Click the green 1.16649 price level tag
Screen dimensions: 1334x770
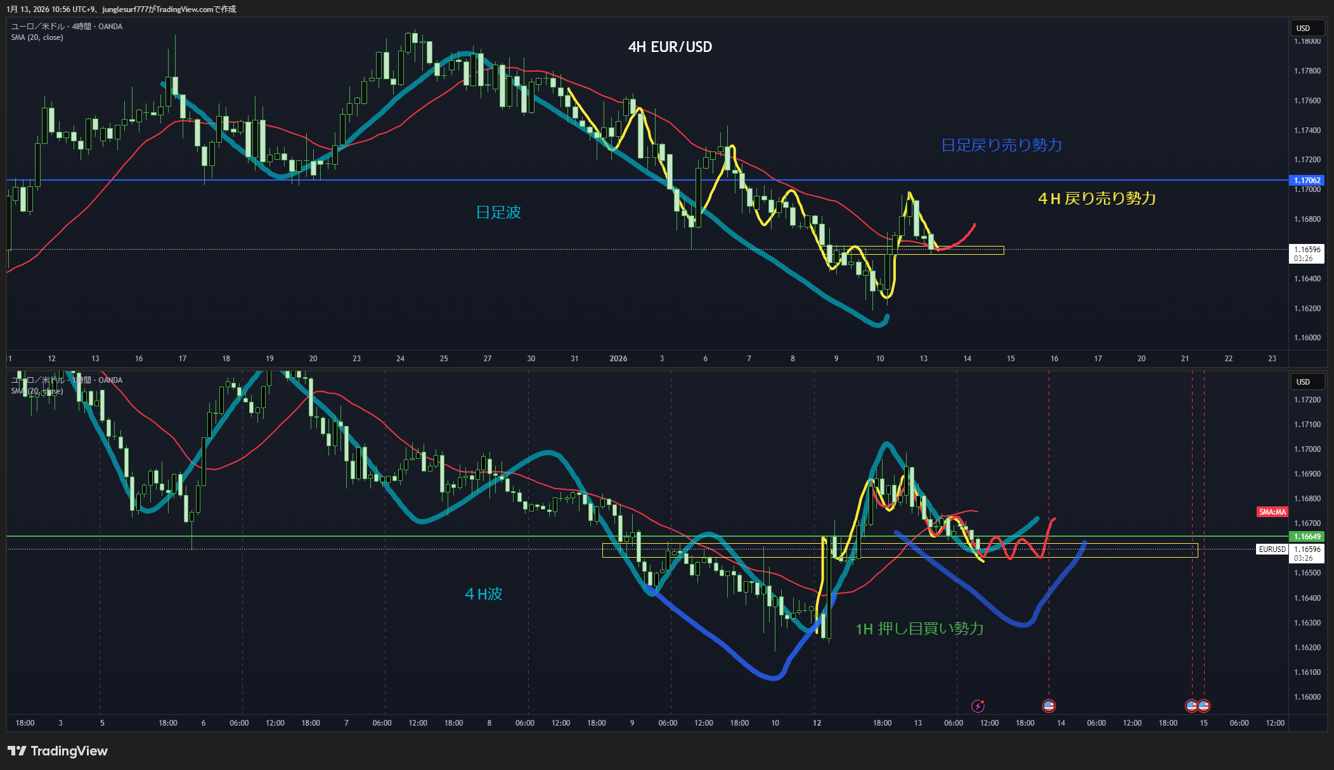click(1307, 537)
